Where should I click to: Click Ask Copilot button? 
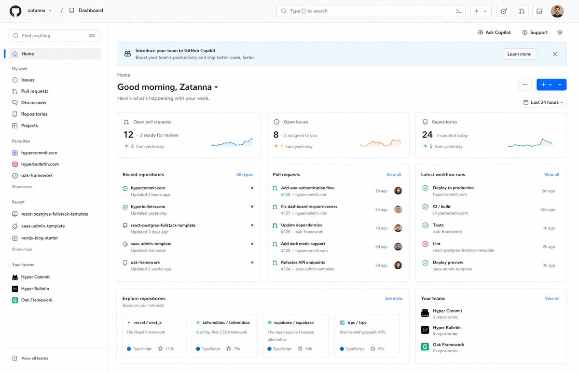pos(494,32)
